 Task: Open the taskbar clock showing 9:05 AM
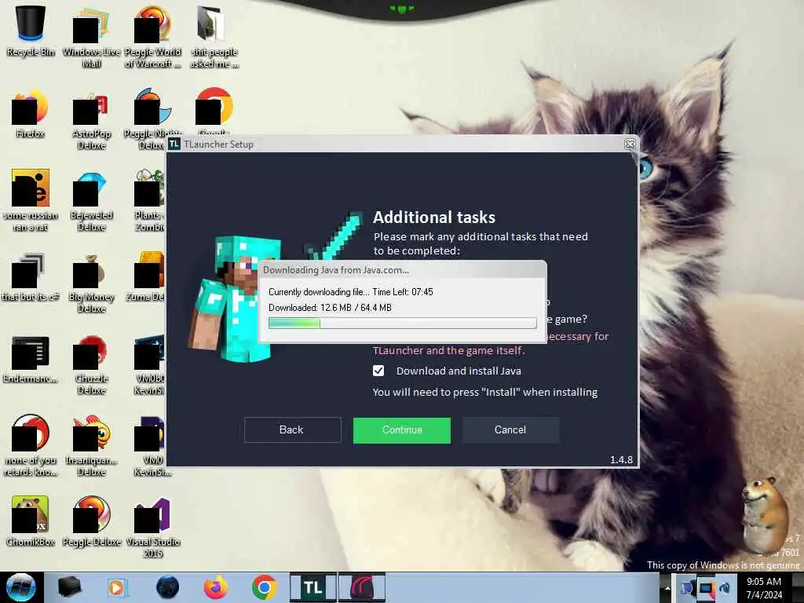coord(764,588)
